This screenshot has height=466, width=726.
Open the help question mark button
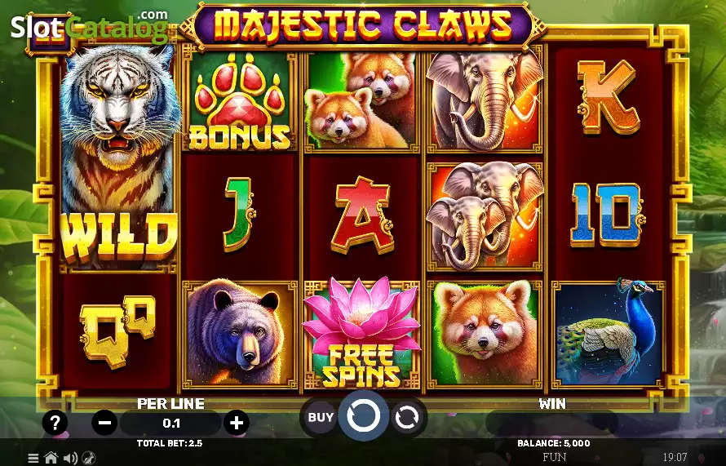pyautogui.click(x=55, y=423)
